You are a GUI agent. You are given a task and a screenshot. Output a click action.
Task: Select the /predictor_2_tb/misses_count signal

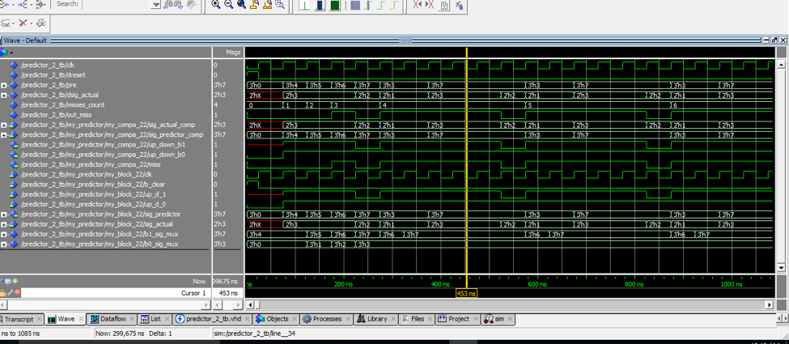tap(63, 104)
